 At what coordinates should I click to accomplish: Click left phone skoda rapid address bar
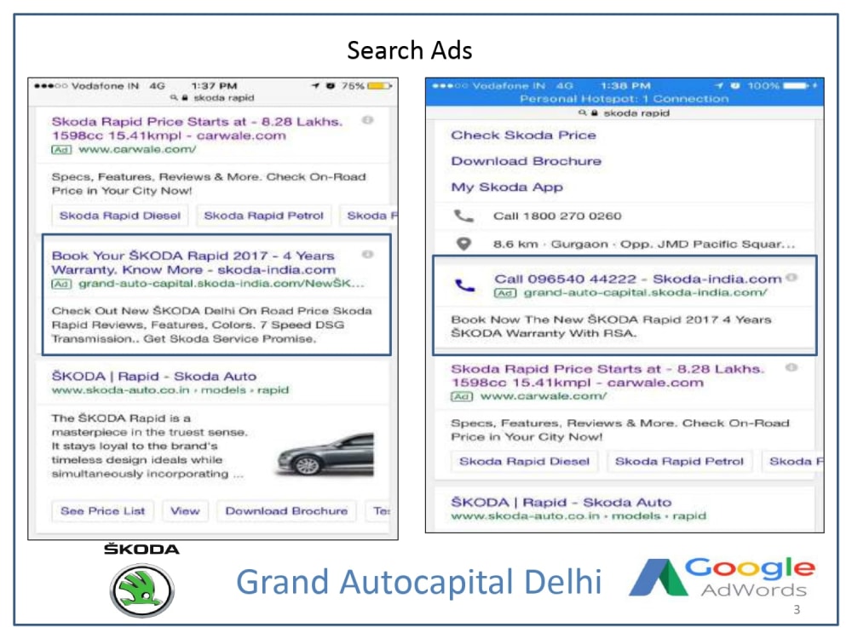click(x=213, y=98)
